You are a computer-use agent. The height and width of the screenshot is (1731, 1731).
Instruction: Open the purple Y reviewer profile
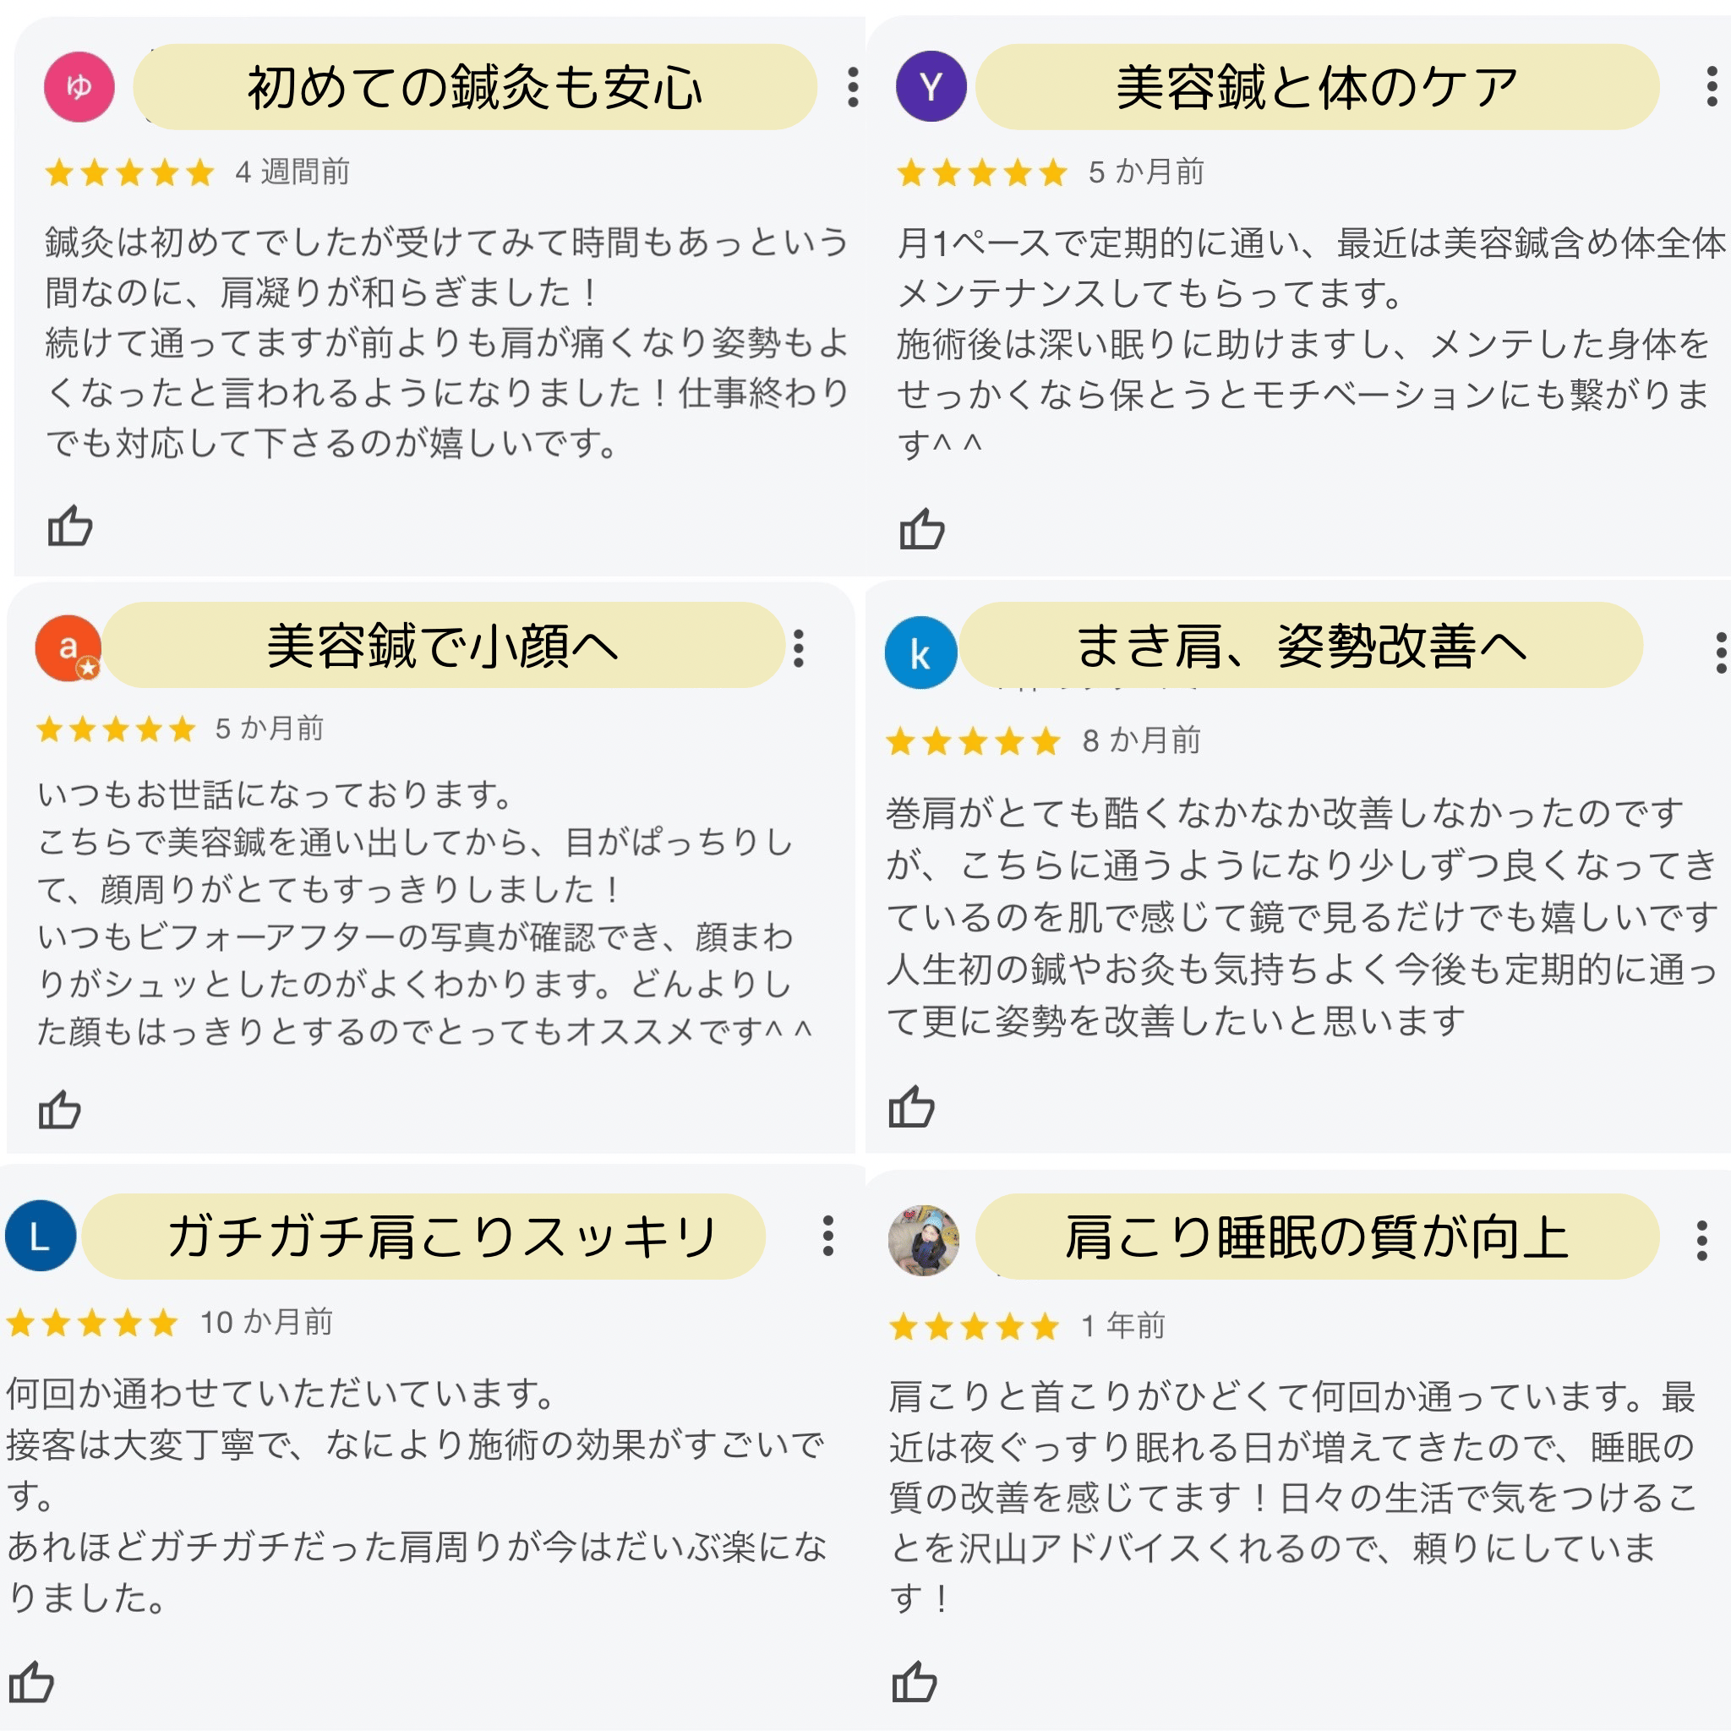(x=931, y=87)
